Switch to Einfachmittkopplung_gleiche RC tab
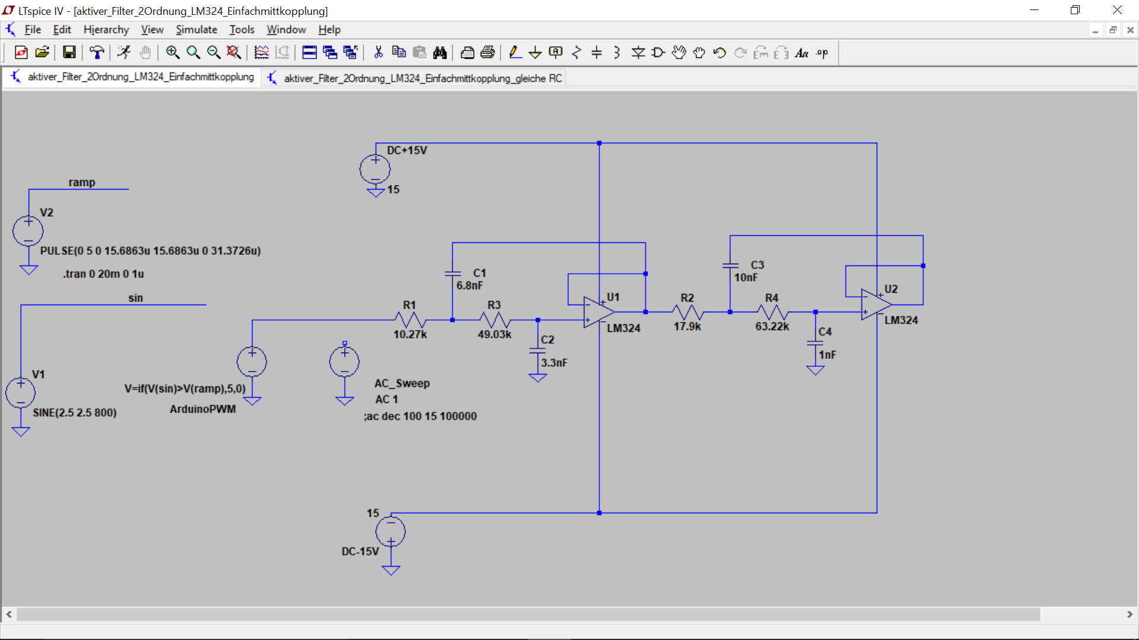 (x=414, y=78)
